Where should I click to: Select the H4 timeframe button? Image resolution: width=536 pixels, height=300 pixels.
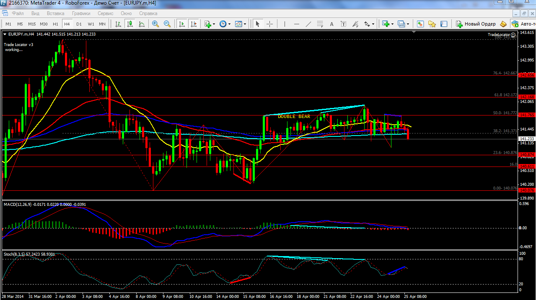tap(67, 24)
